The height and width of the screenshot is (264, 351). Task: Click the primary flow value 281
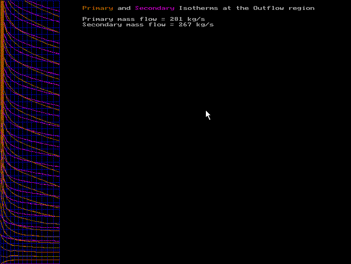pos(176,19)
